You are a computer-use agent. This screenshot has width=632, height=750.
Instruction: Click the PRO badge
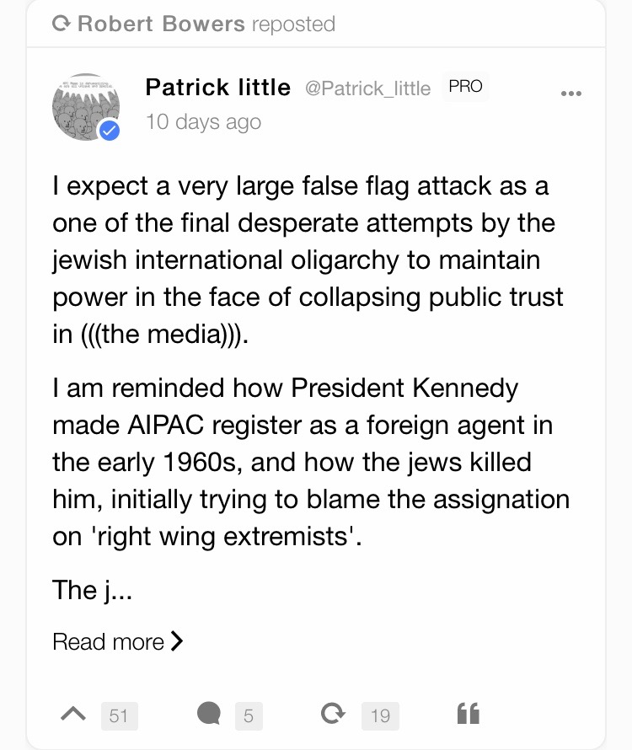[465, 87]
